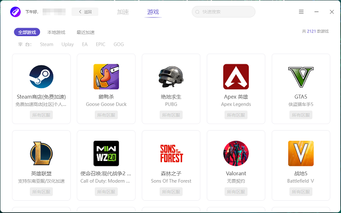Filter by EA platform
Viewport: 341px width, 213px height.
pos(85,44)
